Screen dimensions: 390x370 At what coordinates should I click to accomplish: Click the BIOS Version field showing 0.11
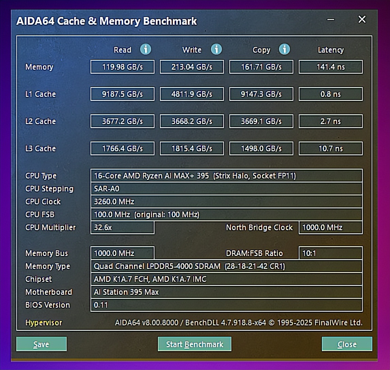pos(227,305)
